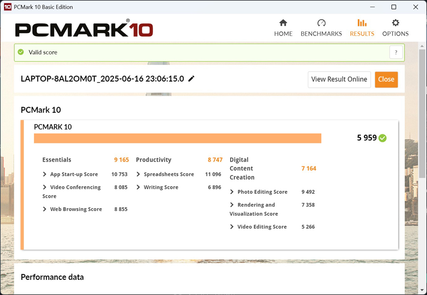The height and width of the screenshot is (295, 427).
Task: Expand Web Browsing Score details
Action: click(45, 209)
